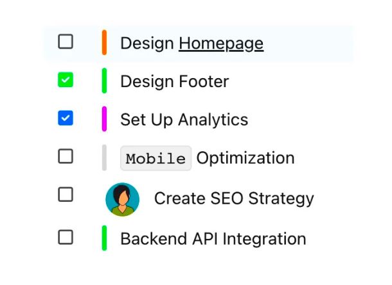Image resolution: width=392 pixels, height=285 pixels.
Task: Check the Design Homepage checkbox
Action: pos(66,42)
